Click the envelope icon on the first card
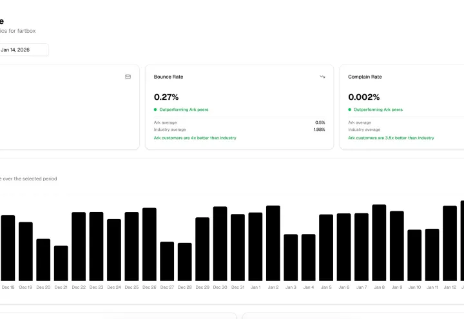Screen dimensions: 464x319 click(x=128, y=77)
